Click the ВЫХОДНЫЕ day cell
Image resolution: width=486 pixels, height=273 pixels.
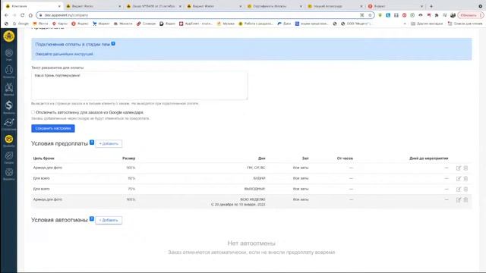255,189
